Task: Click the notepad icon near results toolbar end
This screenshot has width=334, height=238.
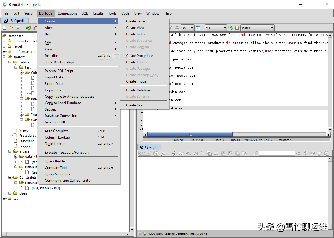Action: click(x=319, y=153)
